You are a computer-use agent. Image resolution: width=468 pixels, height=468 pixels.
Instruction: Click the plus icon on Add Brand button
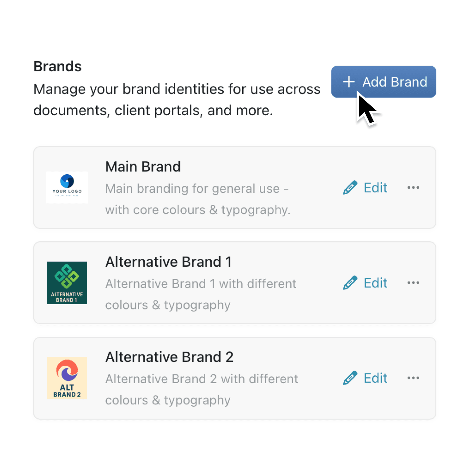[349, 82]
